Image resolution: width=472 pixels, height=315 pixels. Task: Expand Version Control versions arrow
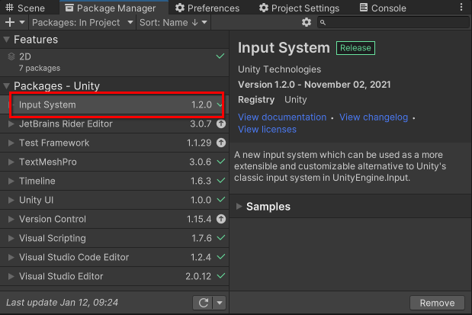coord(11,219)
